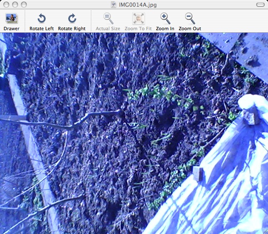Click the JPEG file icon in title bar

(113, 5)
